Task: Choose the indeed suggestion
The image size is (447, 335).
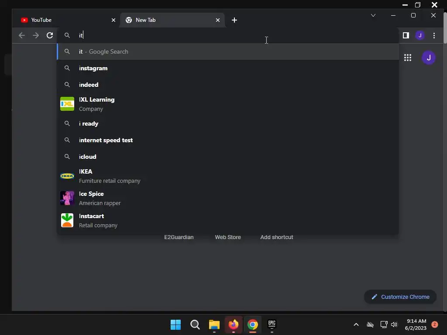Action: [228, 85]
